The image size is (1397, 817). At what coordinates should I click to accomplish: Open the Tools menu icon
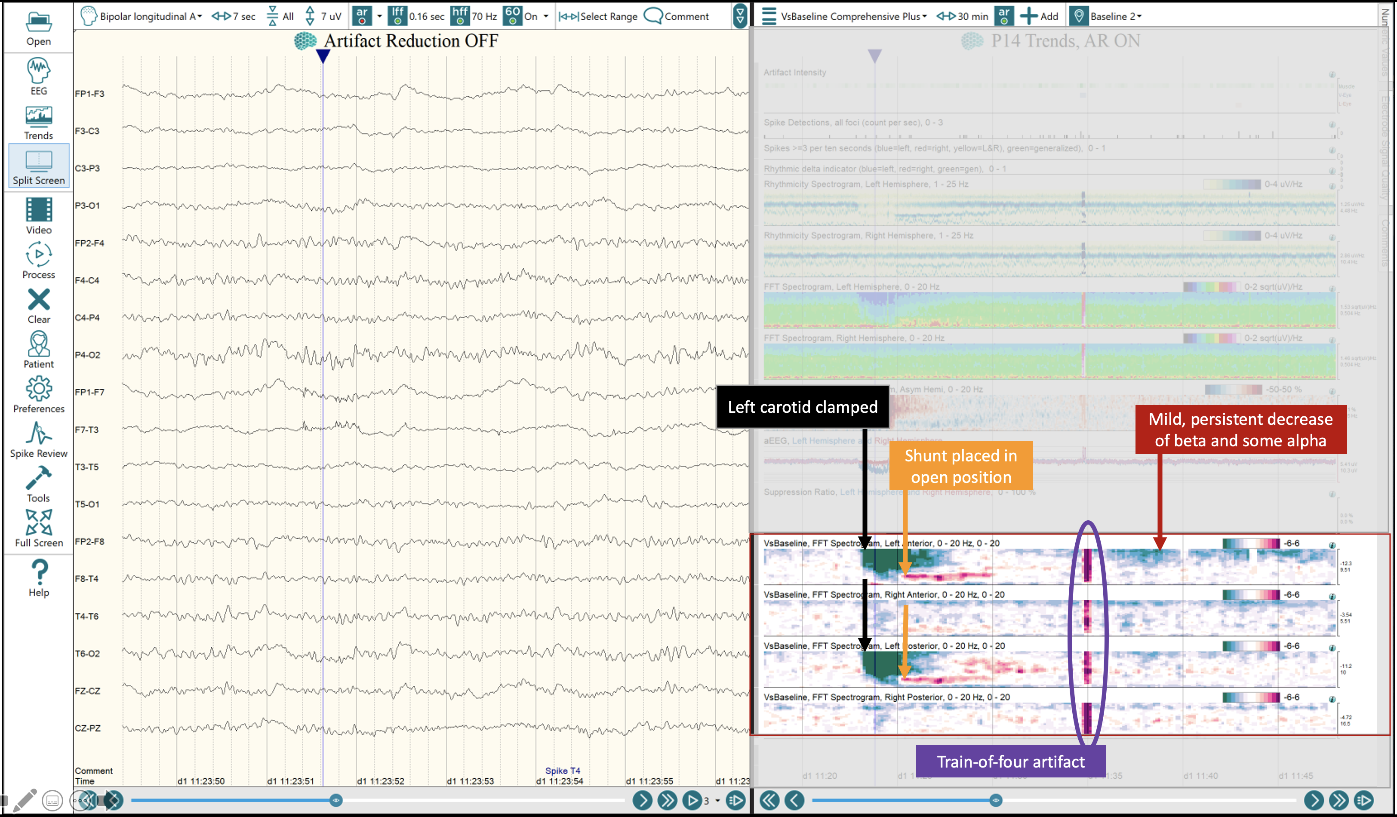coord(38,485)
